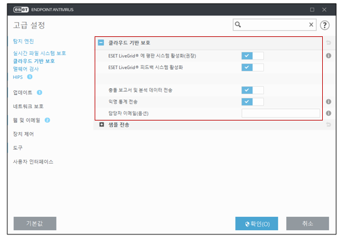Click the 담당자 이메일(옵션) input field

(x=280, y=113)
